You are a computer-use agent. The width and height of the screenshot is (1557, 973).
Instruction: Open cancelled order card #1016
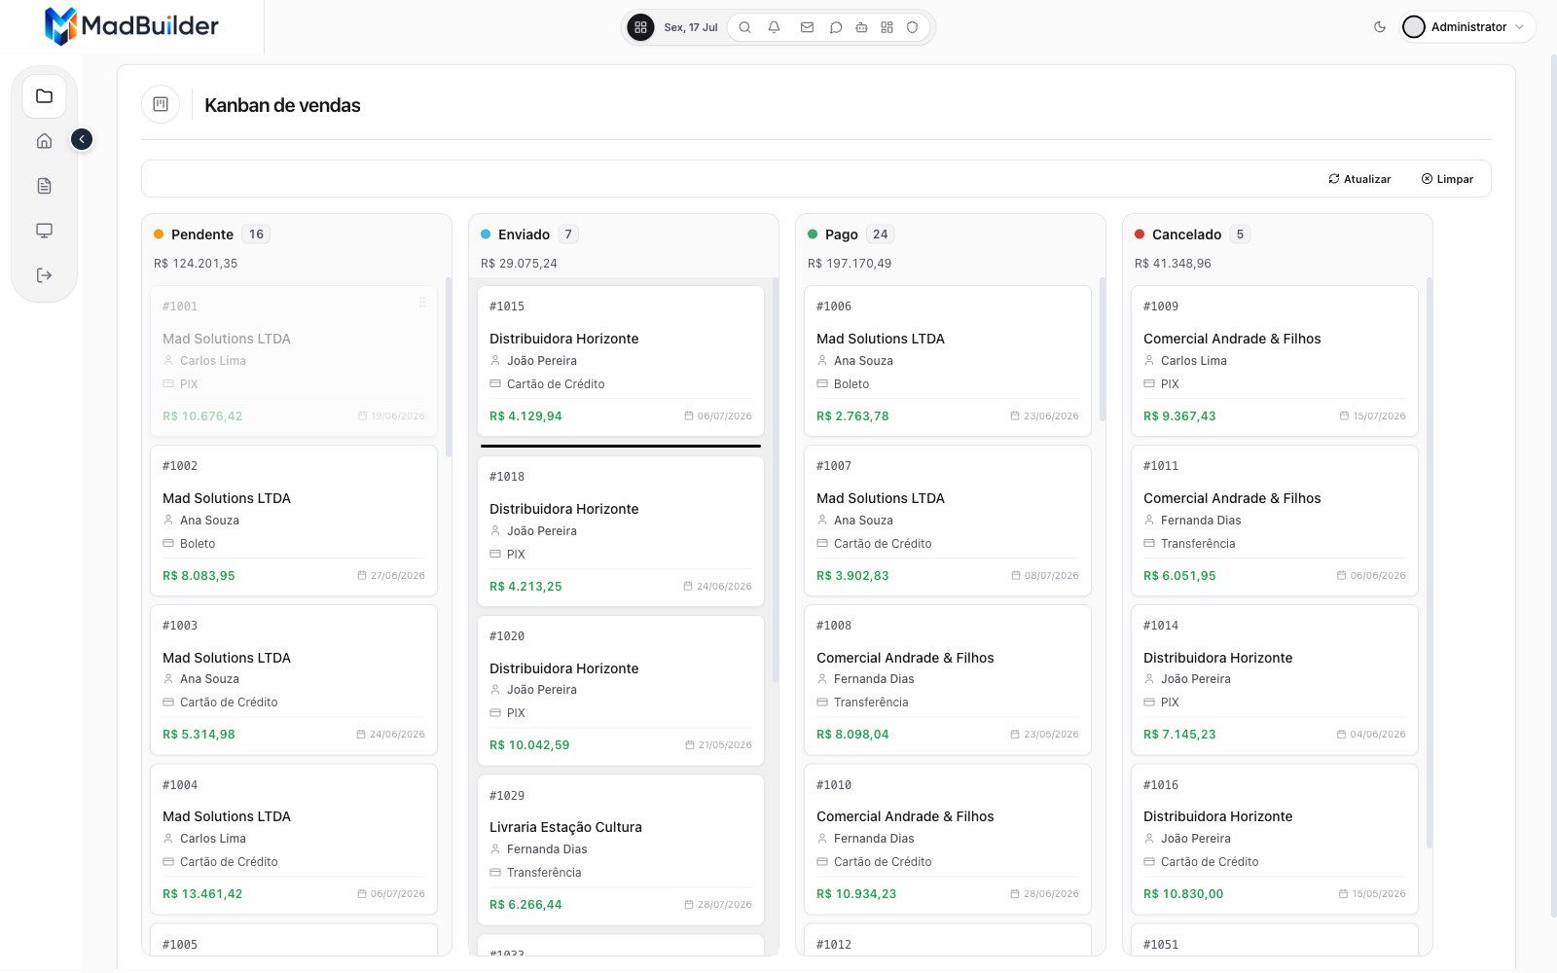pos(1275,839)
